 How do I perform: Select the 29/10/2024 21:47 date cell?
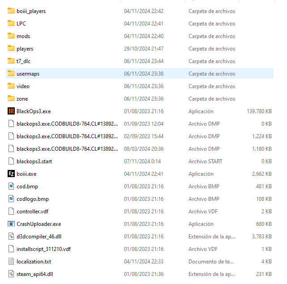(x=144, y=49)
